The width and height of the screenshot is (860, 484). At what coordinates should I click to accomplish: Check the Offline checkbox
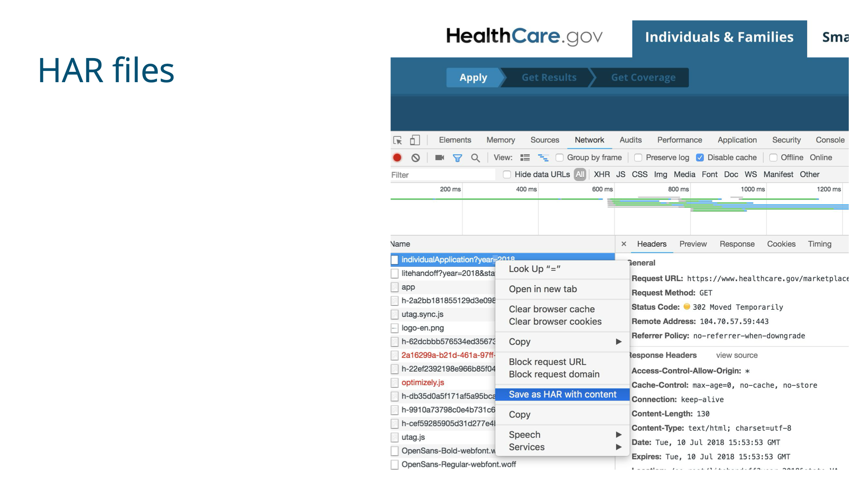tap(773, 158)
